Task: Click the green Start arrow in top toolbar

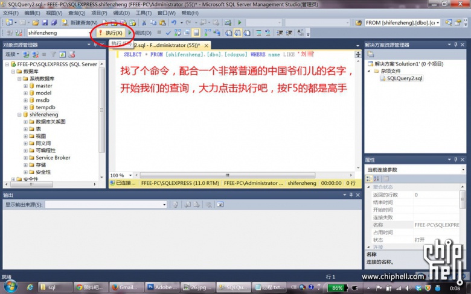Action: click(x=239, y=22)
